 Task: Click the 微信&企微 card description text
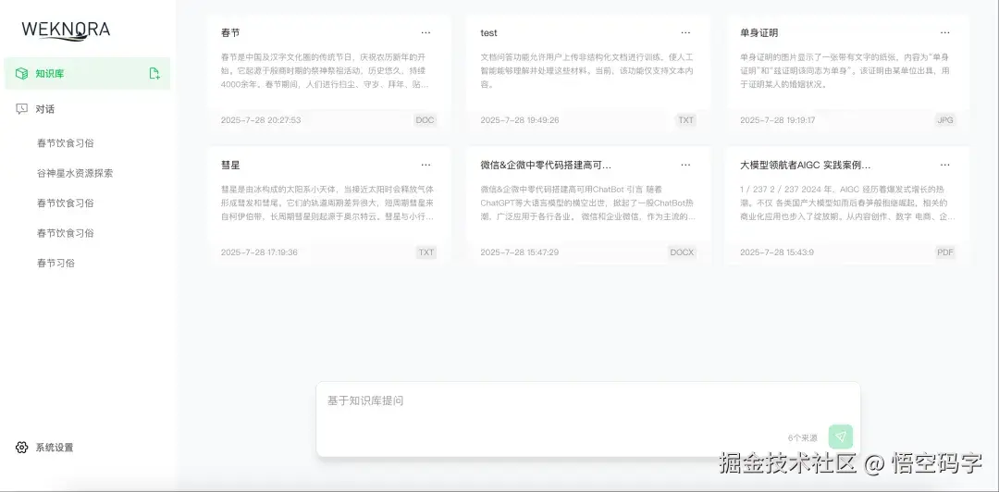coord(587,203)
